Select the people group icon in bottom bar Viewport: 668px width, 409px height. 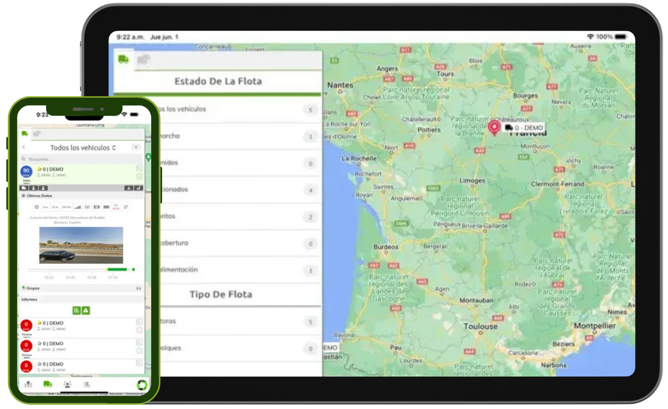point(68,384)
